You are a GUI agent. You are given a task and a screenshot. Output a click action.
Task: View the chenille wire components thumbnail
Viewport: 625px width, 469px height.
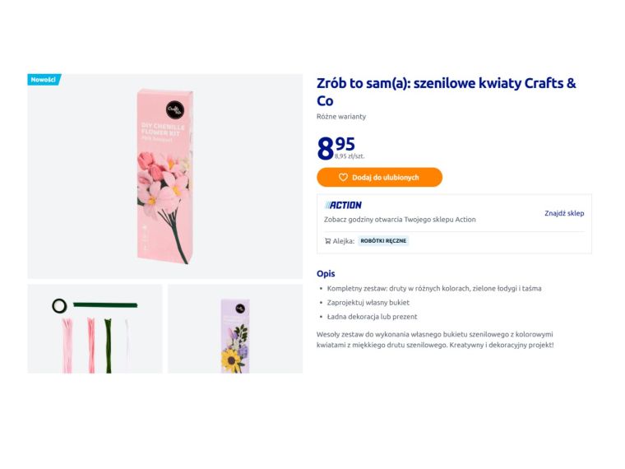[95, 329]
